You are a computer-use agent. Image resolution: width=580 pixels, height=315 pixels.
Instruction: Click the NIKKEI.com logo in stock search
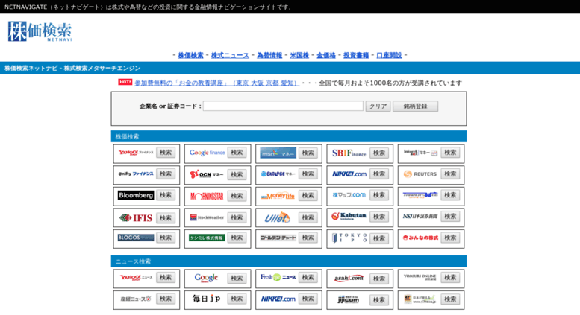tap(349, 174)
